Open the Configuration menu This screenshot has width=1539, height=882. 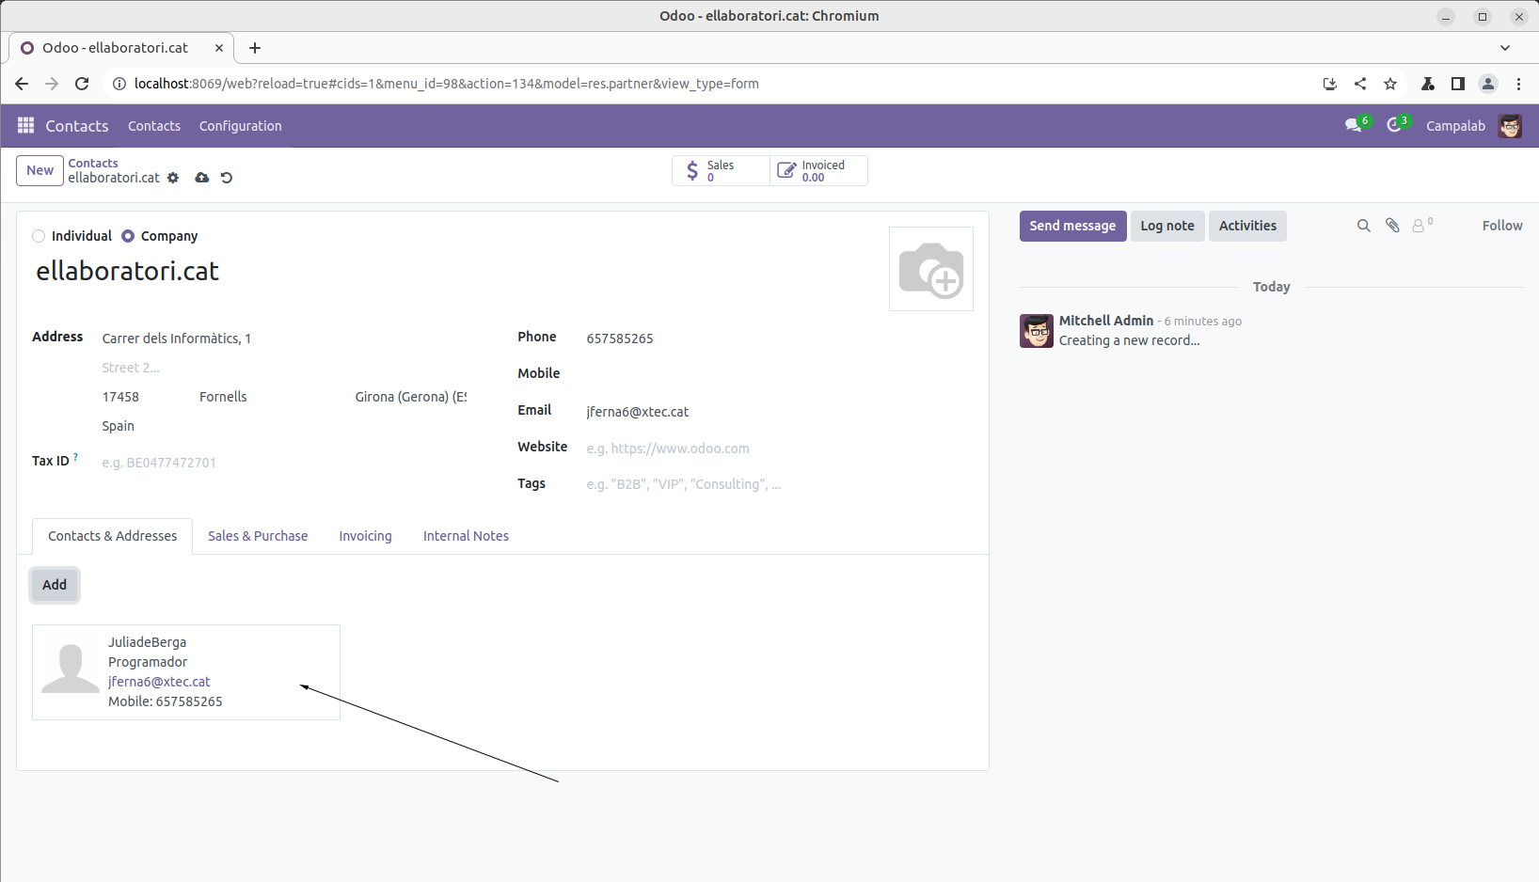(x=240, y=126)
